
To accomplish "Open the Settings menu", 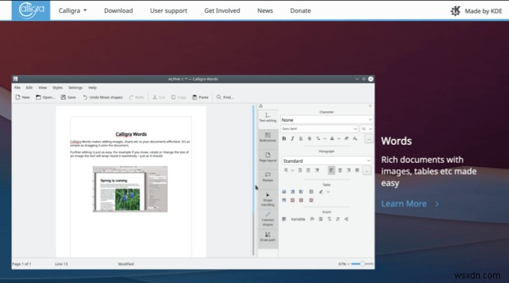I will click(x=75, y=88).
